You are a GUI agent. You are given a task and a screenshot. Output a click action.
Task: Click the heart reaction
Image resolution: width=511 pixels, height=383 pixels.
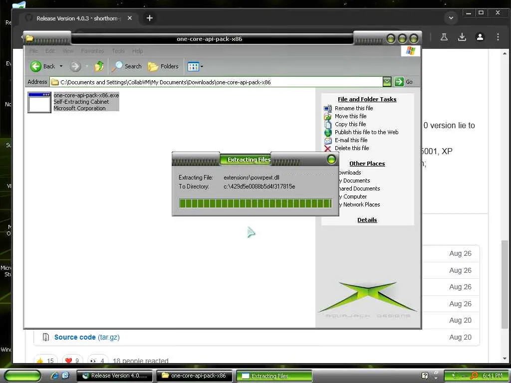pyautogui.click(x=72, y=361)
